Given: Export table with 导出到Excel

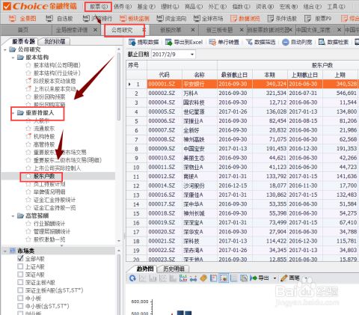Looking at the screenshot, I should click(x=183, y=42).
